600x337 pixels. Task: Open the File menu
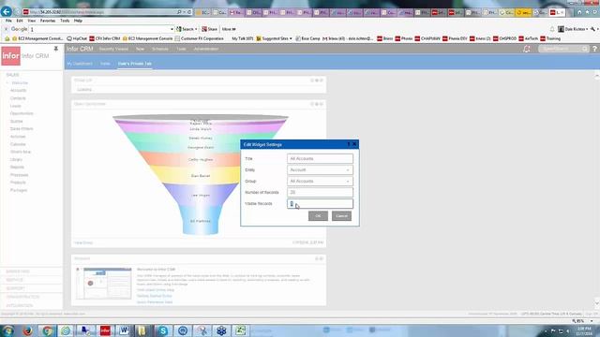click(x=8, y=21)
